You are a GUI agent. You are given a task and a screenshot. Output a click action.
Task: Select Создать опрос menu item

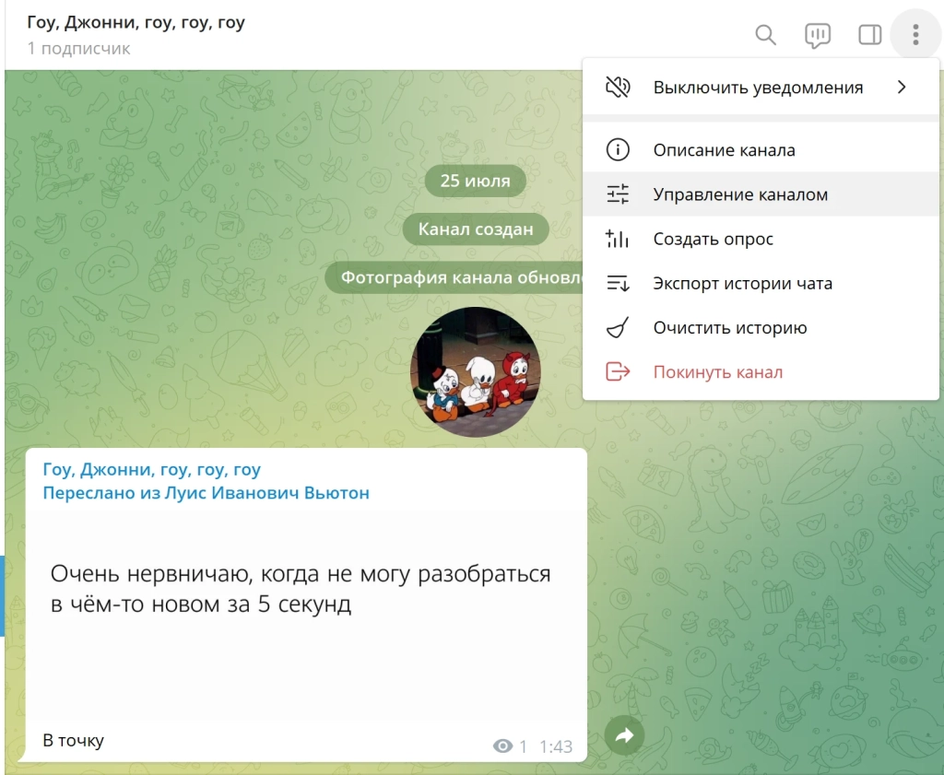click(x=761, y=239)
